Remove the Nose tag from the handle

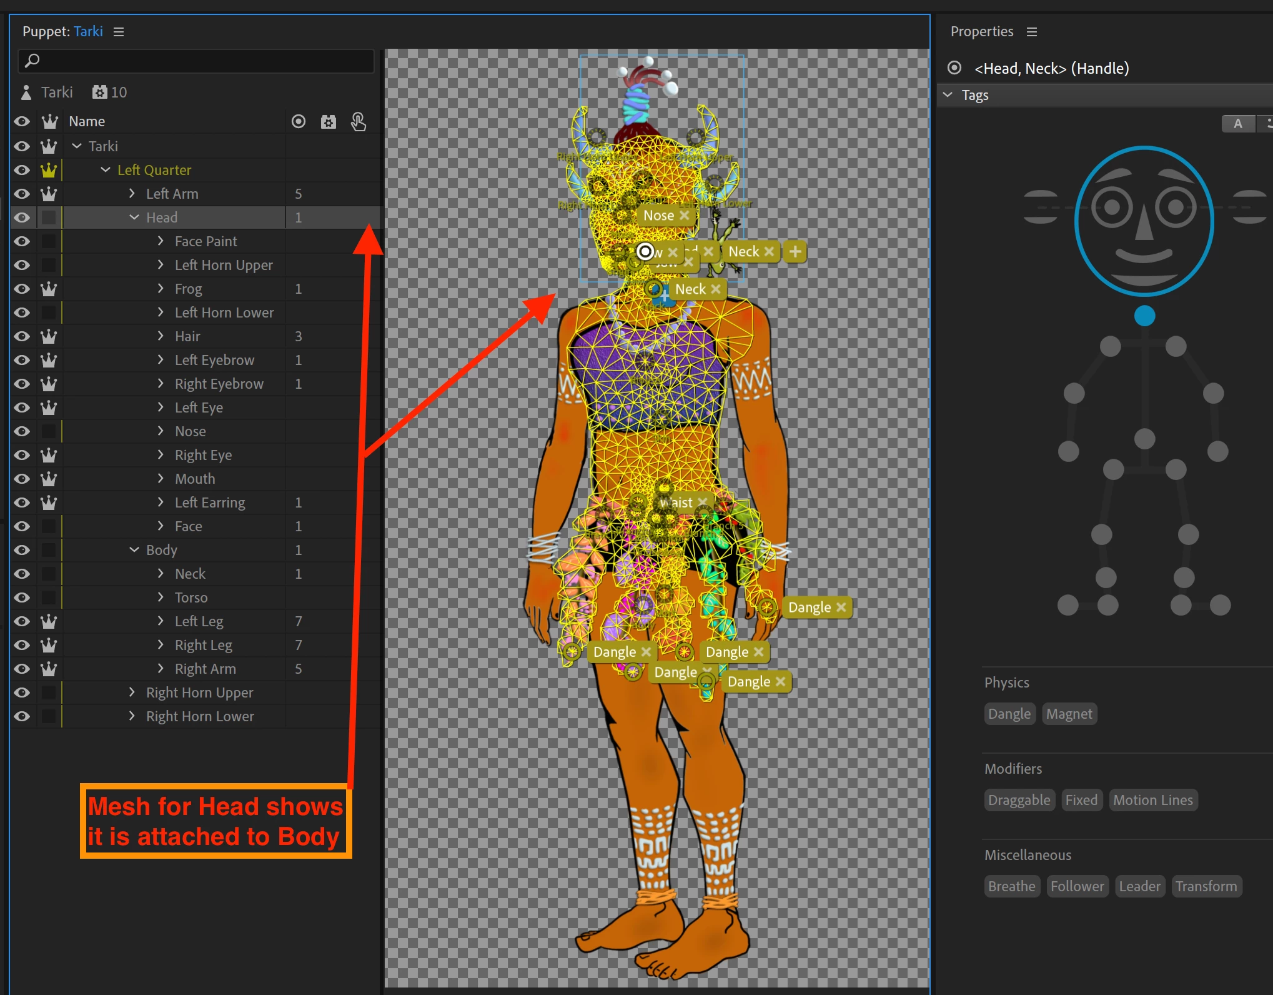(x=685, y=216)
